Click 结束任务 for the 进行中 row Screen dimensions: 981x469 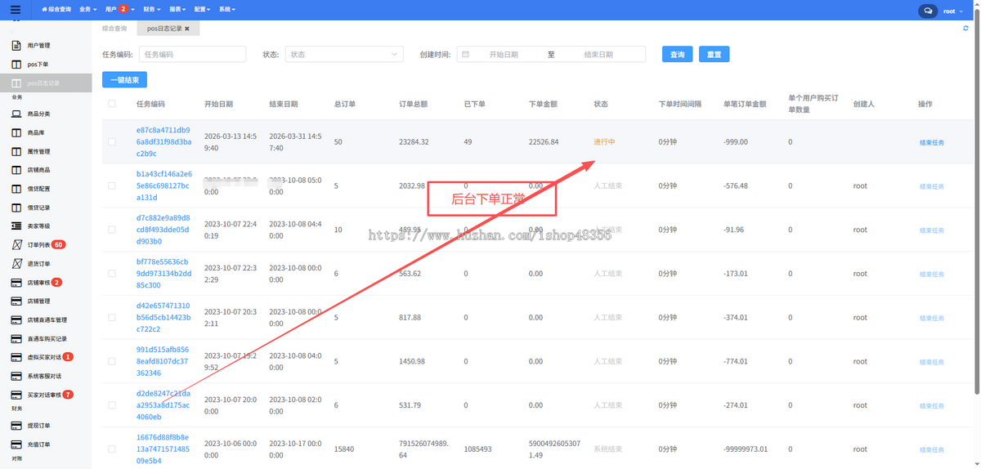931,143
